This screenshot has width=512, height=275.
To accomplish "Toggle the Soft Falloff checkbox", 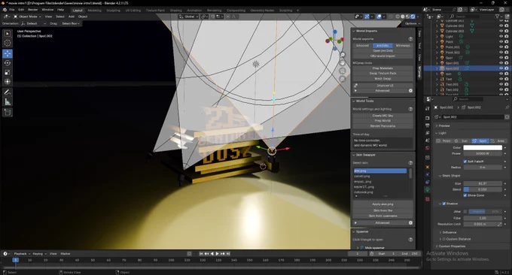I will [x=465, y=162].
